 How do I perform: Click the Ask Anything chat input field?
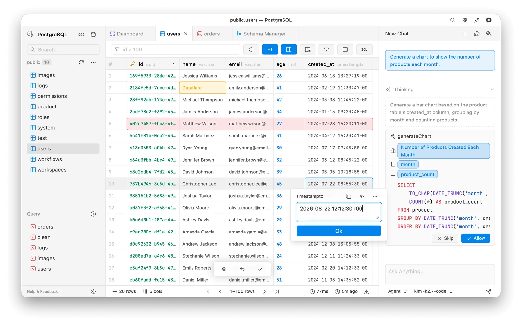(x=440, y=275)
